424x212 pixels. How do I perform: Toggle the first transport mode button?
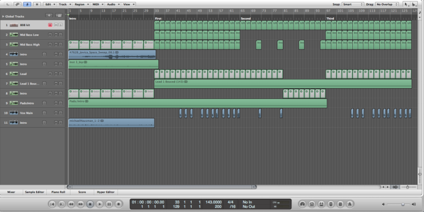click(x=303, y=204)
